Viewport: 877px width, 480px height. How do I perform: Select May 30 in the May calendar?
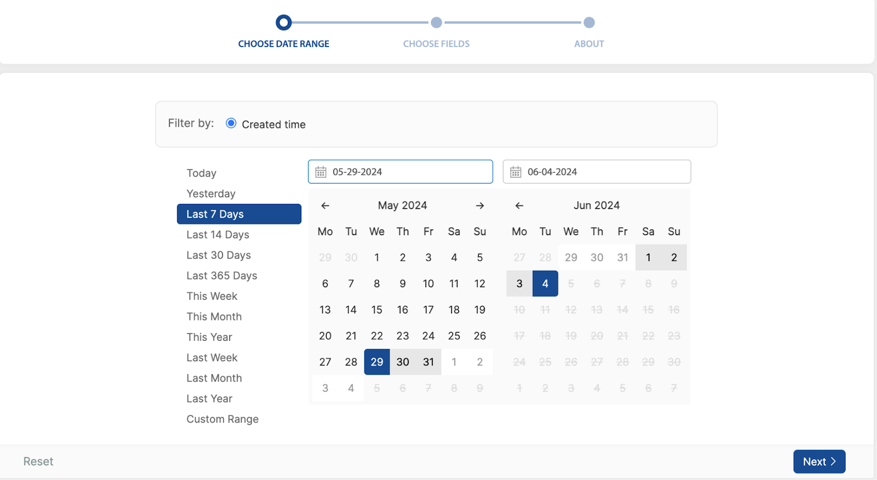click(x=403, y=362)
